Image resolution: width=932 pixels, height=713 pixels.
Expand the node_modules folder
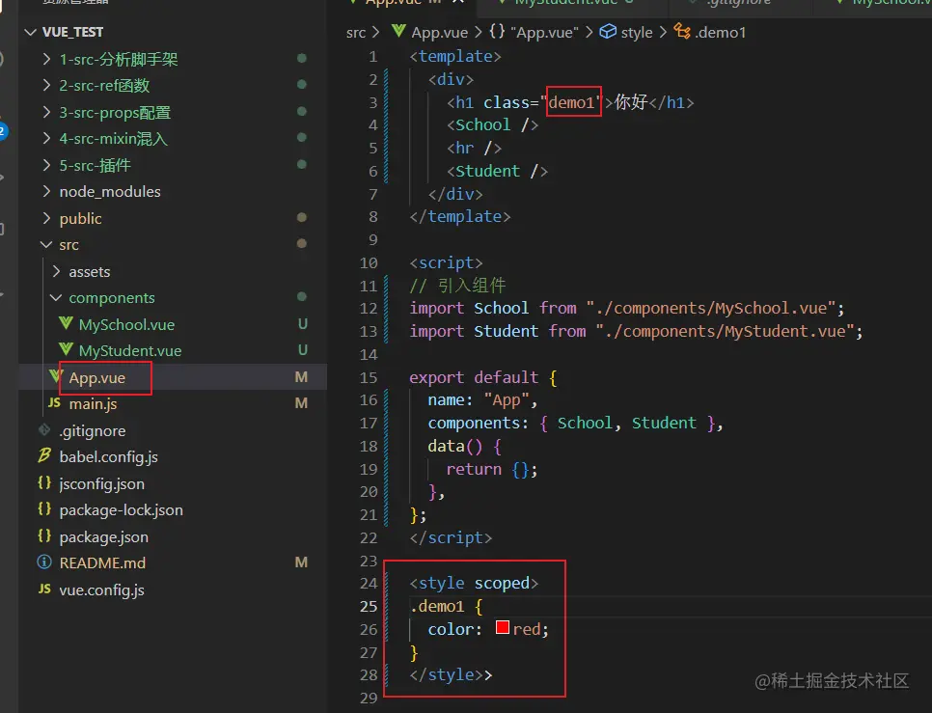[110, 191]
